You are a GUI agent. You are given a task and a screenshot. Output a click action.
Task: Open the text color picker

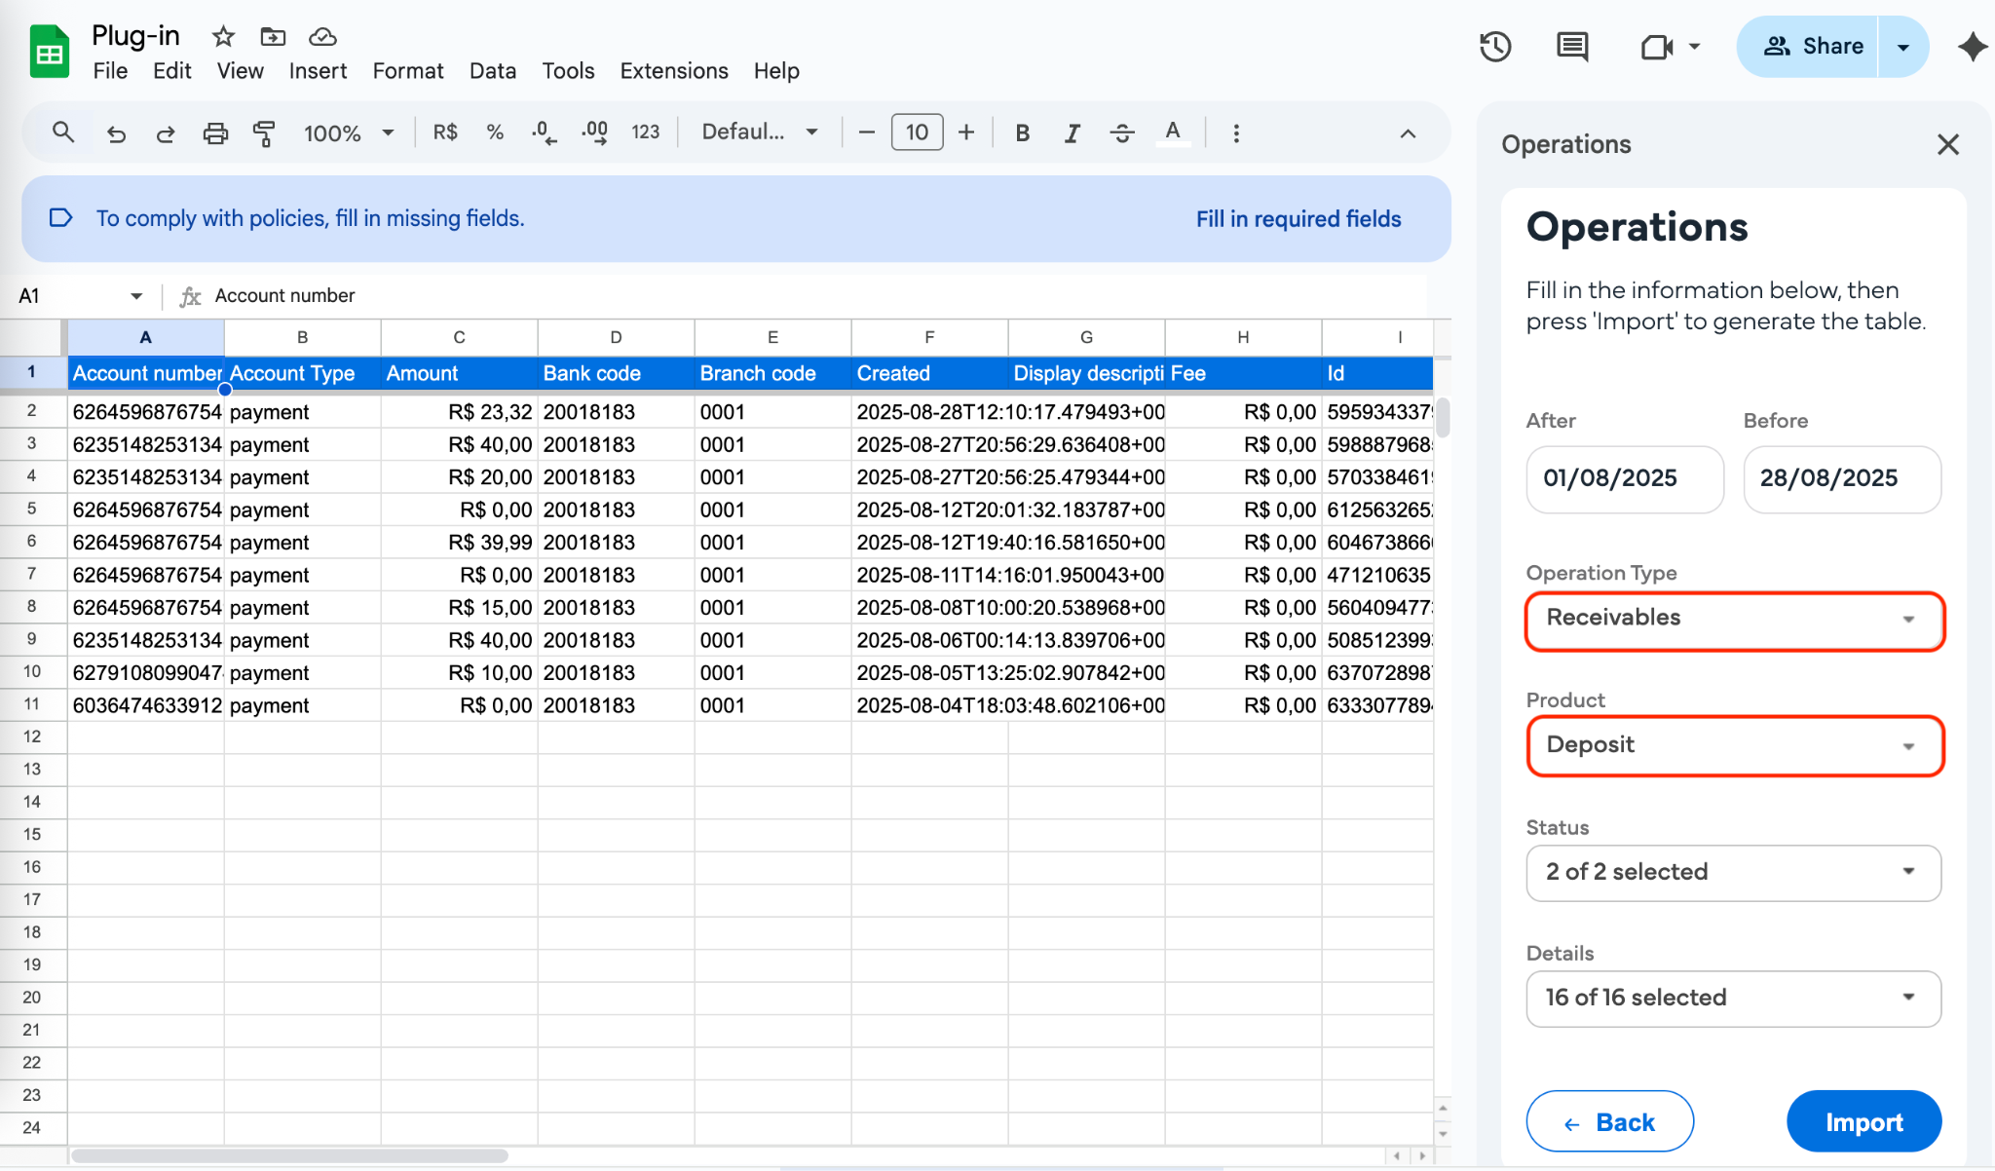click(x=1173, y=132)
